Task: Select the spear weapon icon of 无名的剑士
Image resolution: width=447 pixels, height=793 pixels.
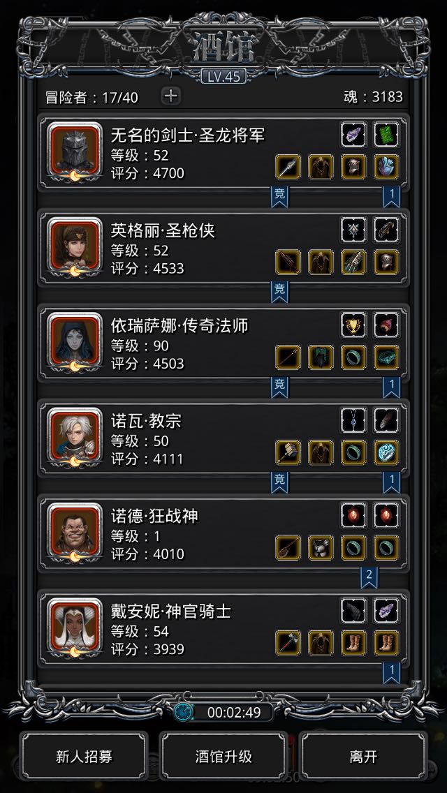Action: coord(288,167)
